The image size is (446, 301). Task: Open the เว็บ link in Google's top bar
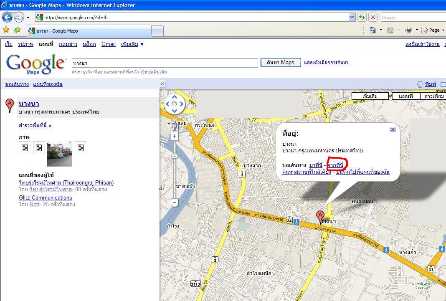(9, 44)
